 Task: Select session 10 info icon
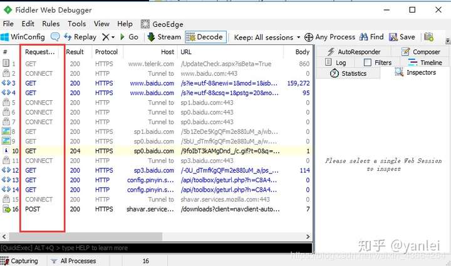[x=6, y=150]
